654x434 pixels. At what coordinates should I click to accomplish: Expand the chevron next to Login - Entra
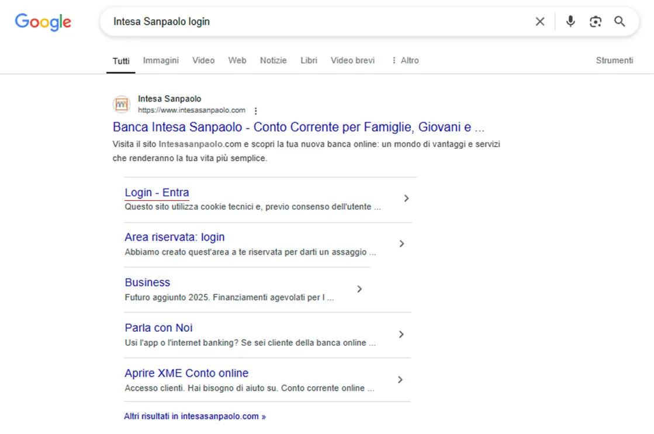coord(406,199)
